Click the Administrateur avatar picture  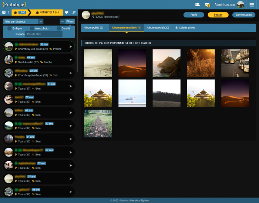click(240, 5)
